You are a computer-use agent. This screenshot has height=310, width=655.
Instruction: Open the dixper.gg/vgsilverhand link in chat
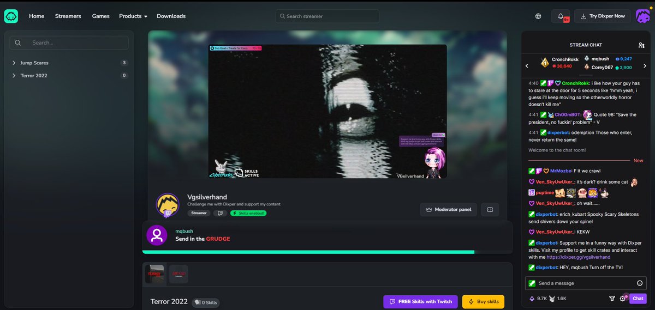pos(578,257)
